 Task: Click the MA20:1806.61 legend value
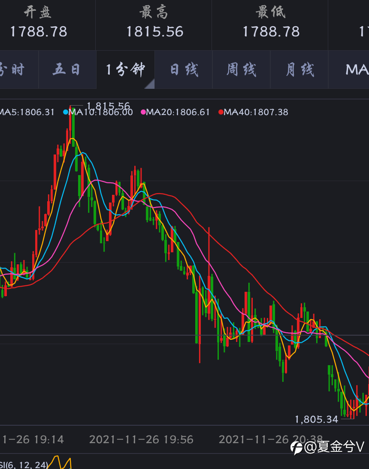point(178,112)
